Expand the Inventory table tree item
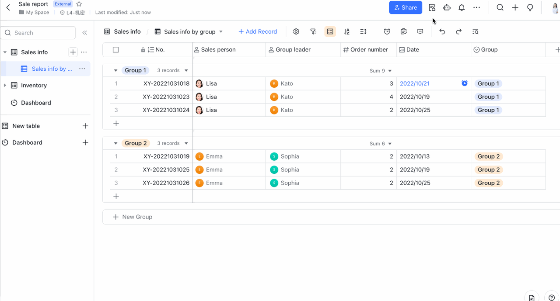 (x=5, y=86)
